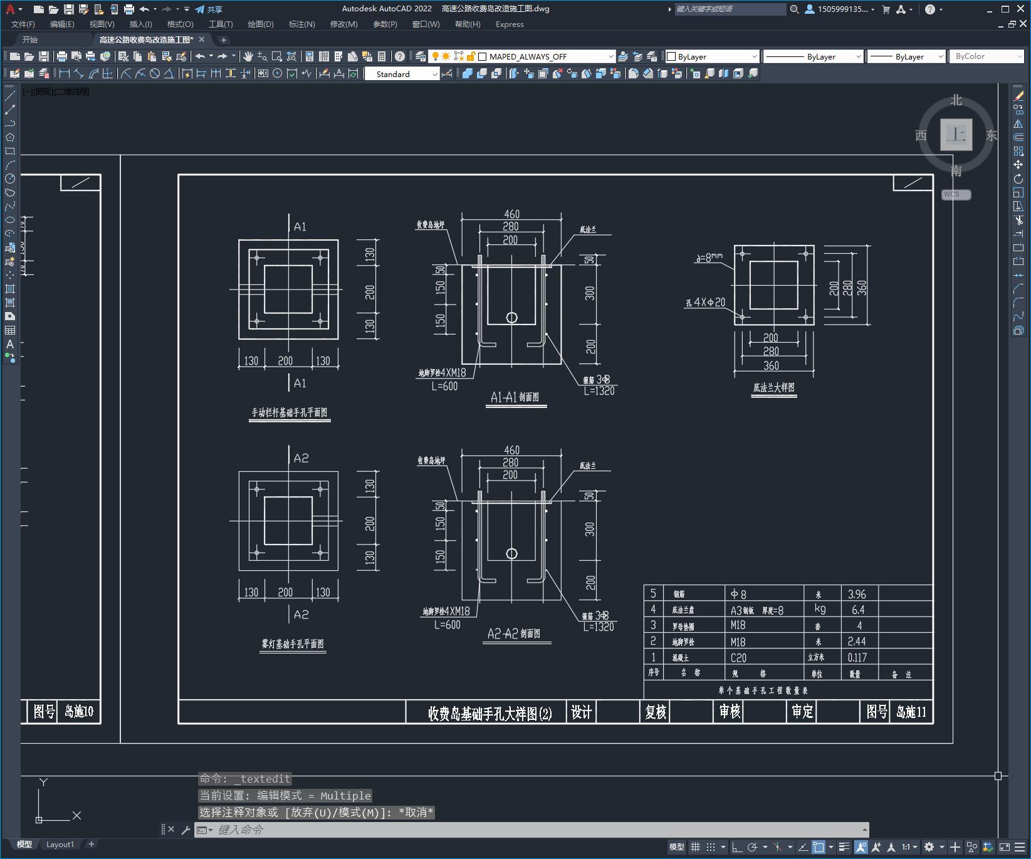Click the 共享 share button
The width and height of the screenshot is (1031, 859).
(209, 9)
